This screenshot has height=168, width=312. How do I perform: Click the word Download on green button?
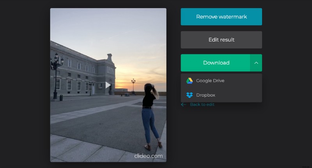(x=216, y=63)
